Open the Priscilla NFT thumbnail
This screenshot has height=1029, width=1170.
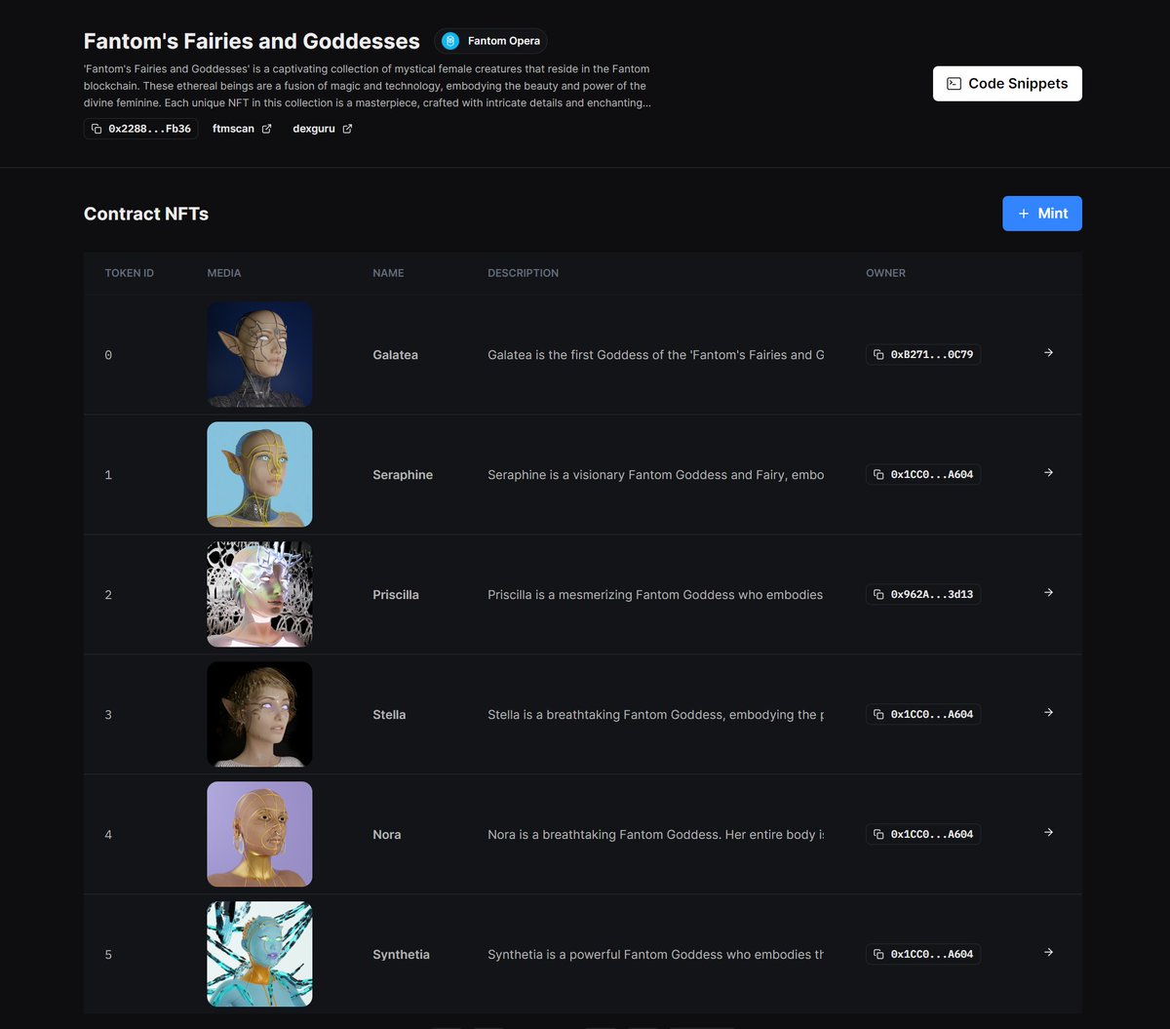[259, 594]
